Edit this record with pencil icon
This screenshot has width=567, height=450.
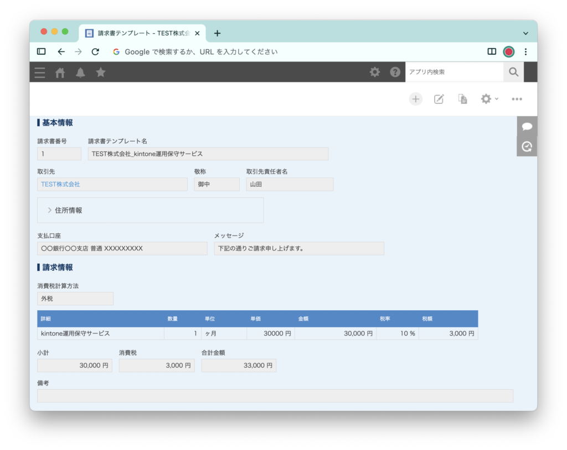439,99
